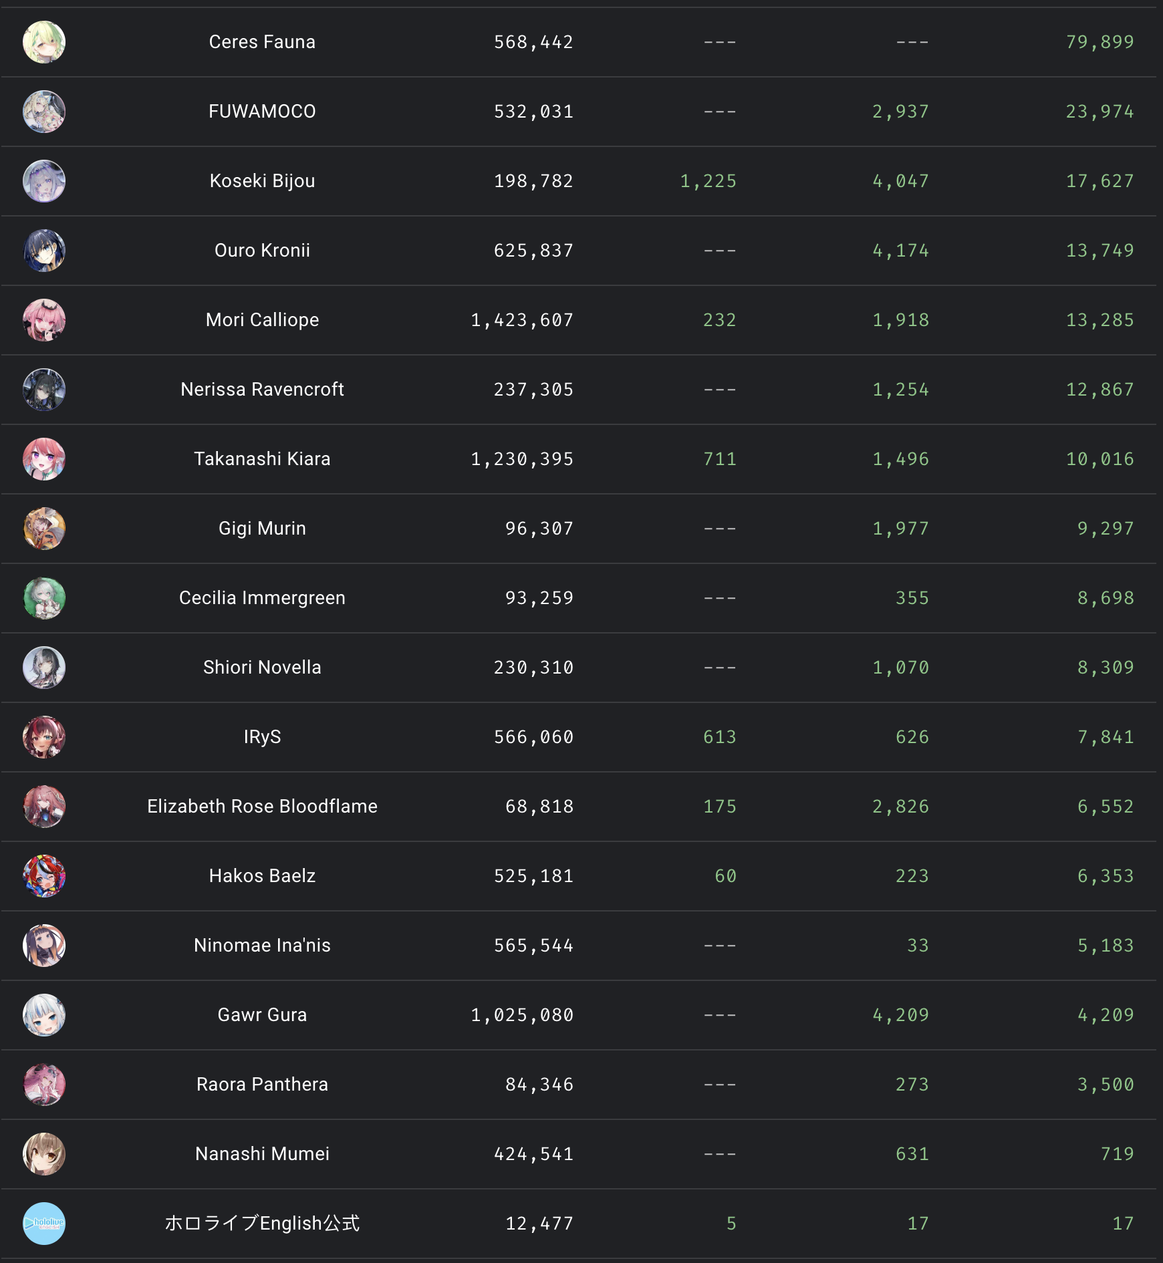Viewport: 1163px width, 1263px height.
Task: Click Ceres Fauna's 79,899 gain value
Action: coord(1100,42)
